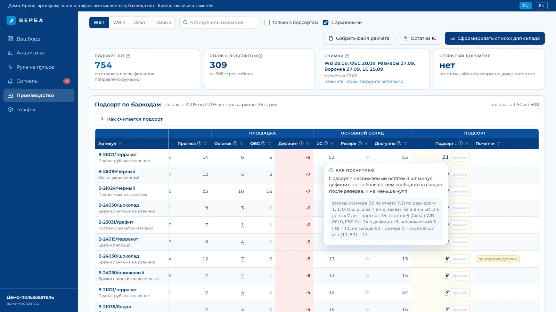Open the Артикул column filter

[120, 144]
